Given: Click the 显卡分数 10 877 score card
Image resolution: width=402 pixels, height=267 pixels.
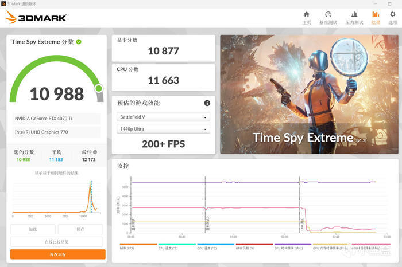Looking at the screenshot, I should (x=163, y=48).
